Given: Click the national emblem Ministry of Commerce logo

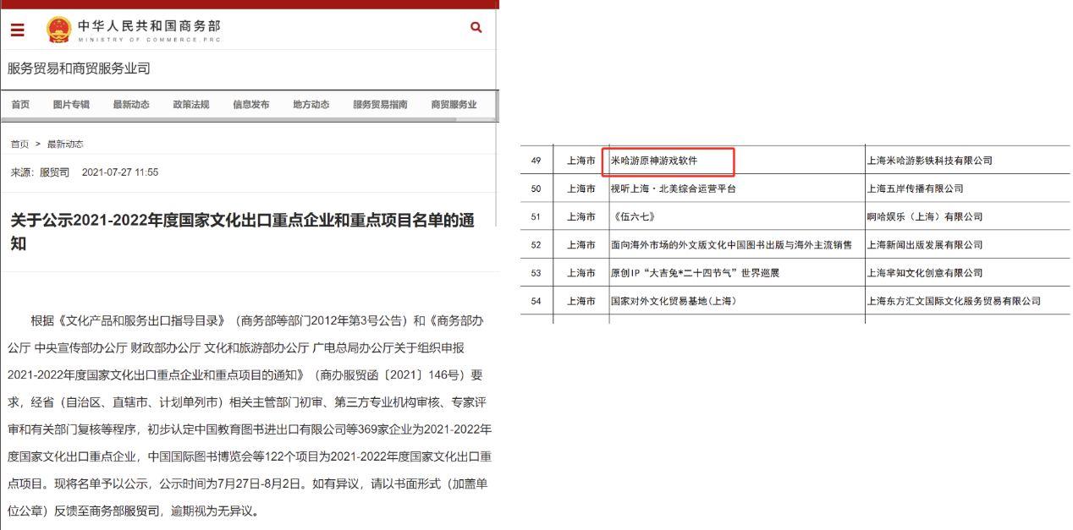Looking at the screenshot, I should (57, 28).
